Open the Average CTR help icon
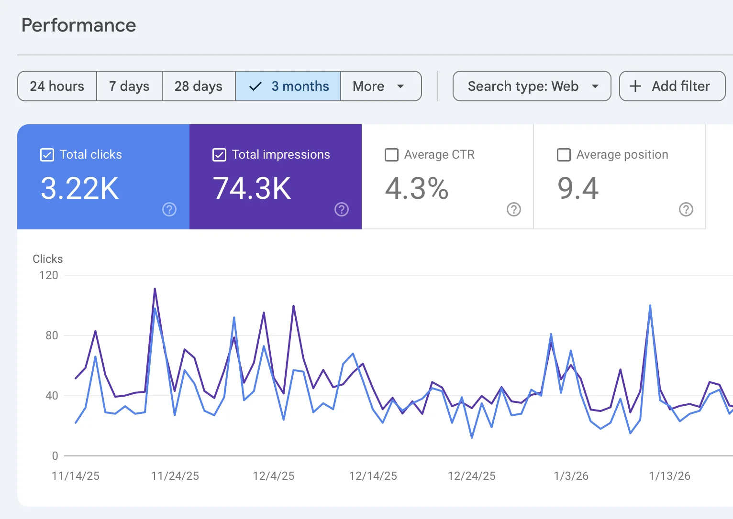The height and width of the screenshot is (519, 733). pos(513,209)
